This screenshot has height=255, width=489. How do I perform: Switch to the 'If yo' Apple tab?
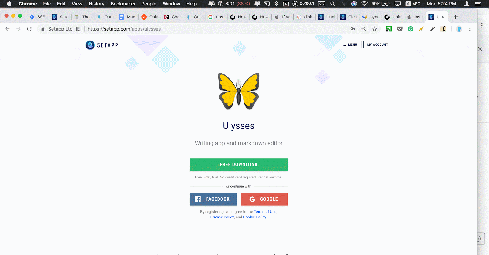tap(283, 17)
